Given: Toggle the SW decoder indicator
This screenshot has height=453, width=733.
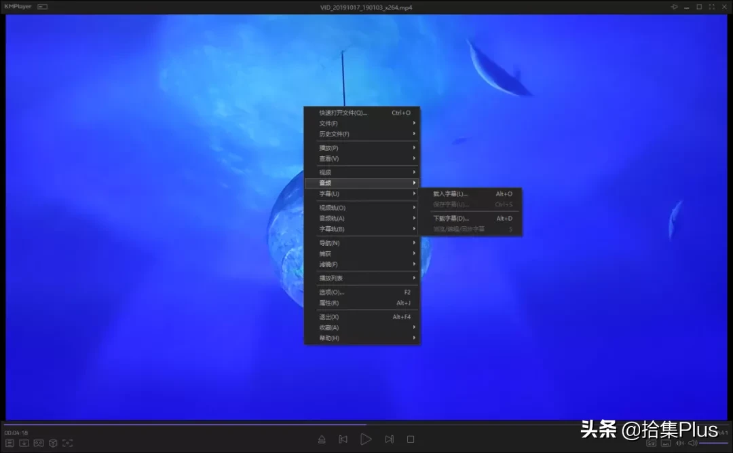Looking at the screenshot, I should click(652, 443).
